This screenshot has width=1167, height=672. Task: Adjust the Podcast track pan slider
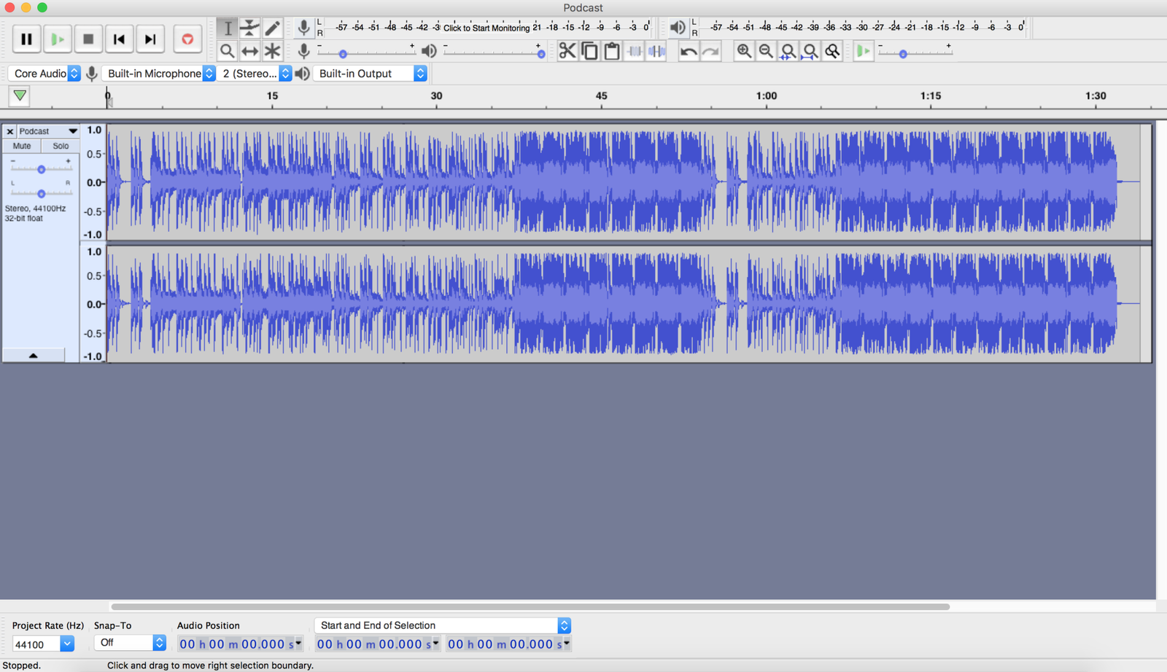[41, 193]
